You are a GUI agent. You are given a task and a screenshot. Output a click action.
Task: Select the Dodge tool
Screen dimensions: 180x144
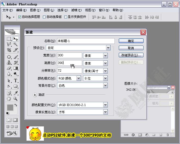[16, 74]
